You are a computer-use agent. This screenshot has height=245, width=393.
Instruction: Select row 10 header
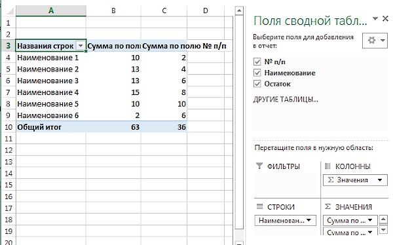9,127
